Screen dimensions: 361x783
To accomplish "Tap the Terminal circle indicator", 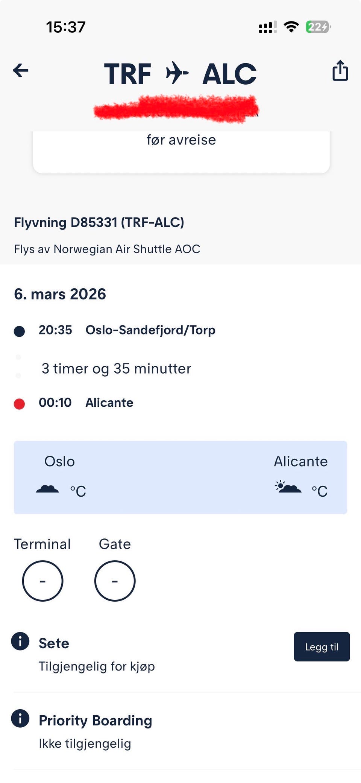I will pyautogui.click(x=42, y=581).
